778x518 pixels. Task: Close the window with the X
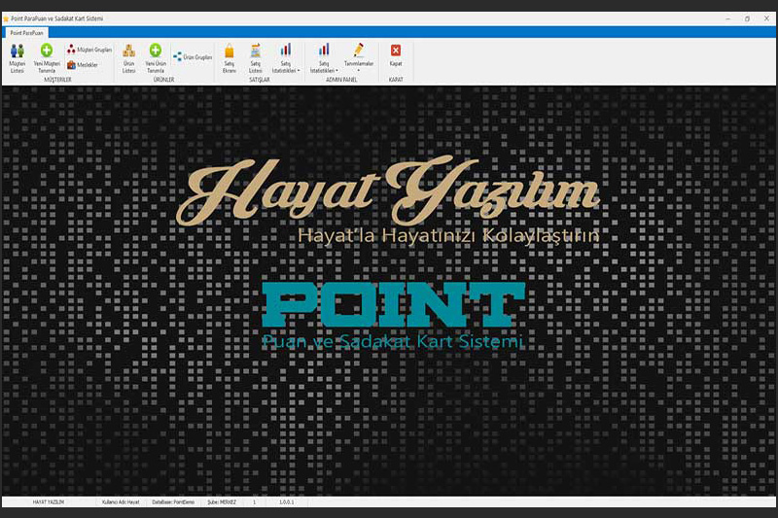coord(766,18)
